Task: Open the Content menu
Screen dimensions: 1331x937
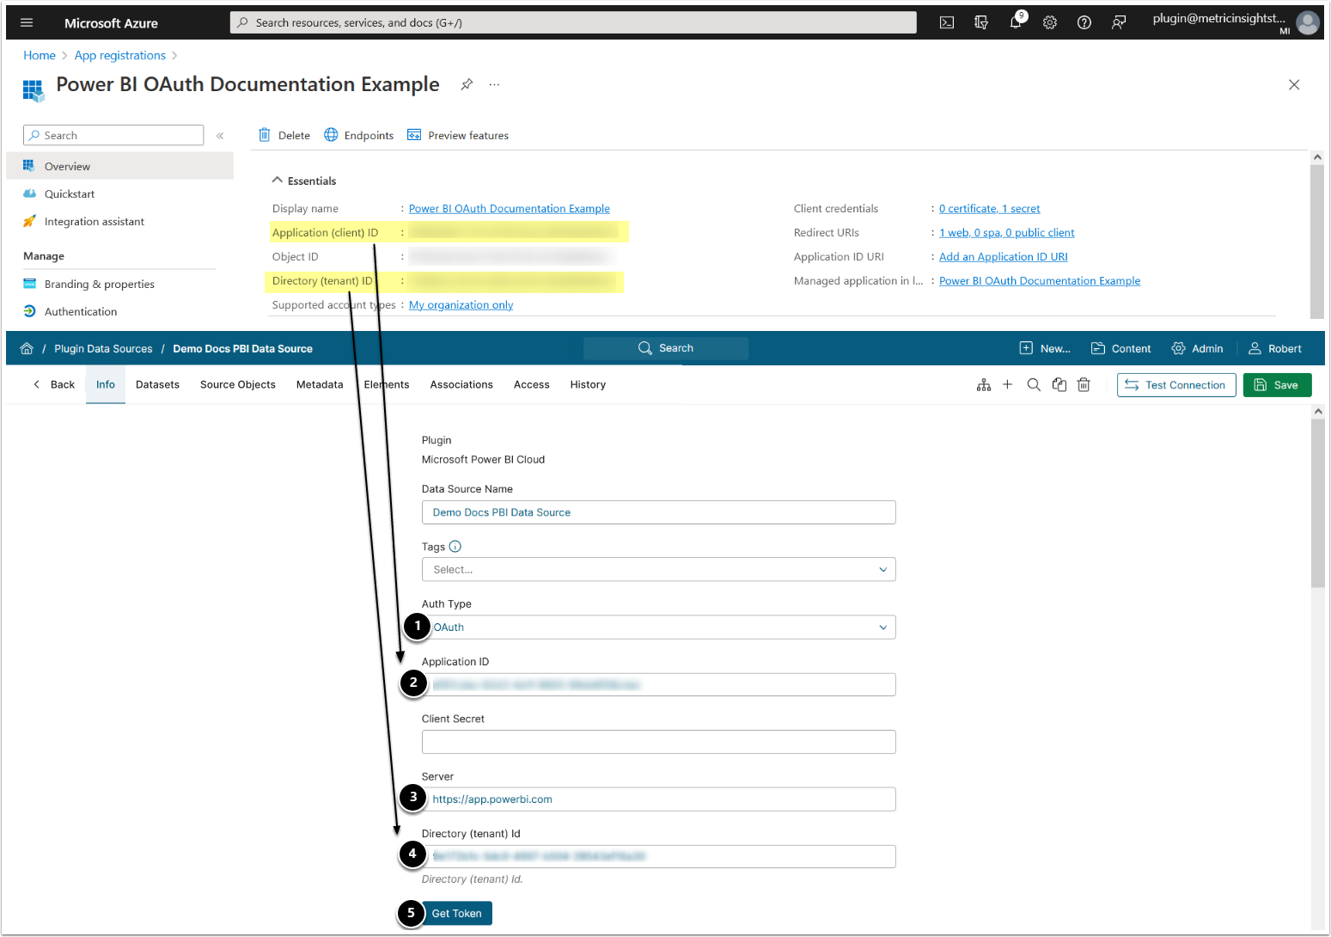Action: (1120, 348)
